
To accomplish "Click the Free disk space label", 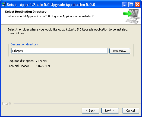I will click(x=18, y=66).
